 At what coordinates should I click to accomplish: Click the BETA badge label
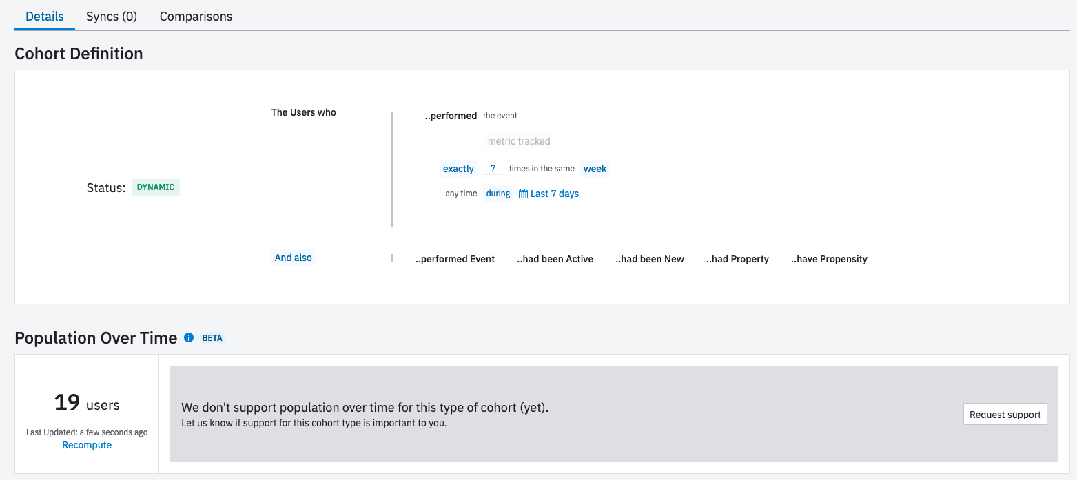click(x=212, y=338)
